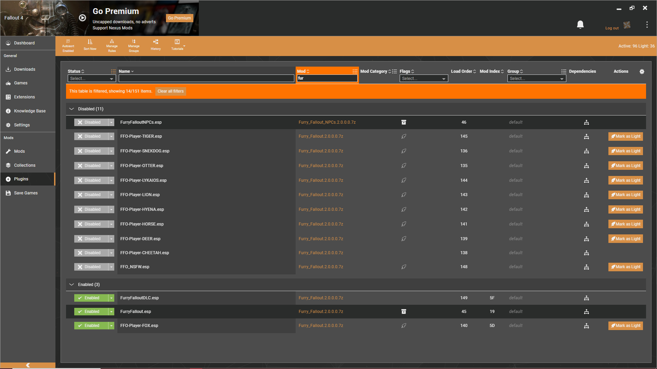Click feather flag icon for FFO-Player-SNEKDOG.esp

[x=404, y=151]
